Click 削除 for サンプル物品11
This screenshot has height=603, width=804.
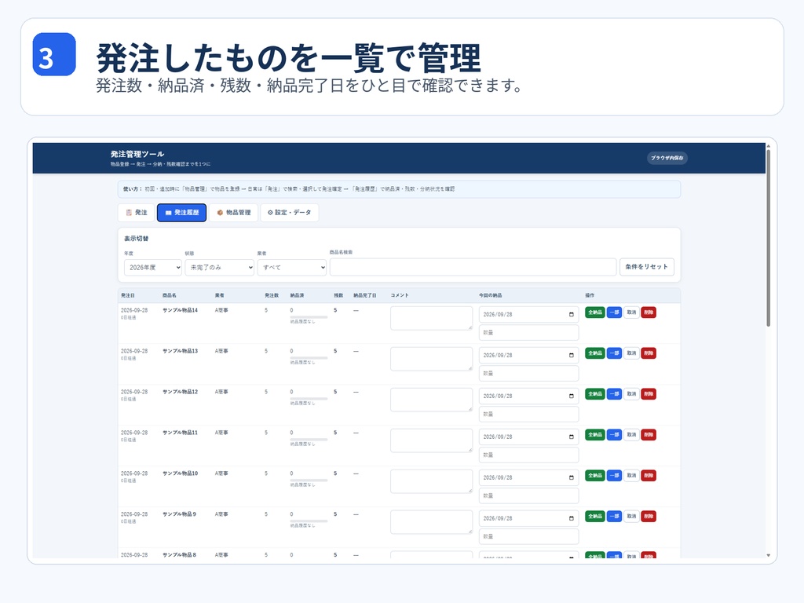tap(649, 435)
